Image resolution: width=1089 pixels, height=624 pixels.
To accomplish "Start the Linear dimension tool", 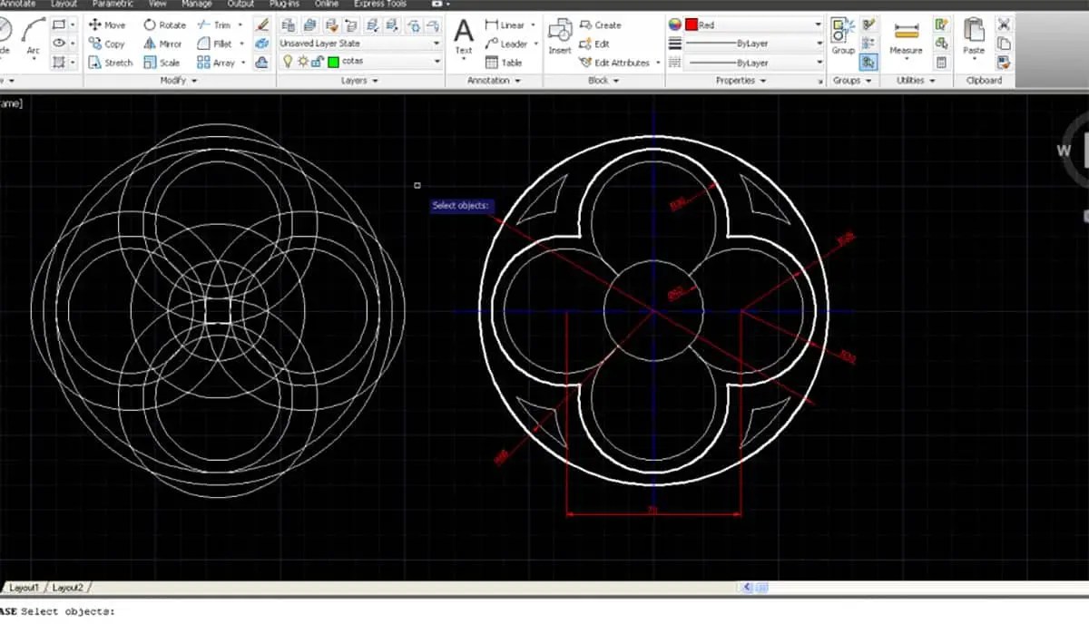I will pyautogui.click(x=509, y=24).
